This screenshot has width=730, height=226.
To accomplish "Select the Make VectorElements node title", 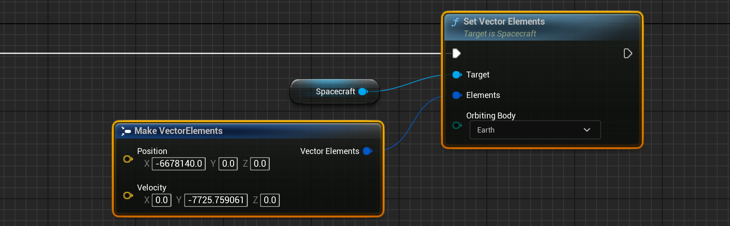I will [x=178, y=131].
